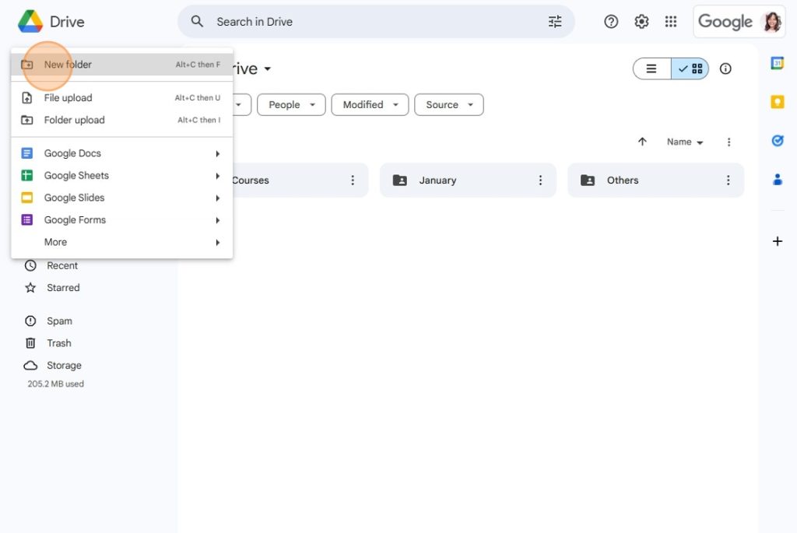The height and width of the screenshot is (533, 797).
Task: Select File upload menu item
Action: [122, 97]
